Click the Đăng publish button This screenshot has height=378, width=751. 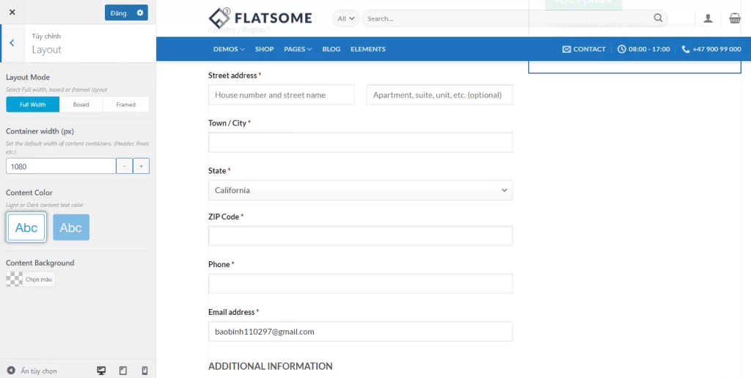(x=118, y=12)
